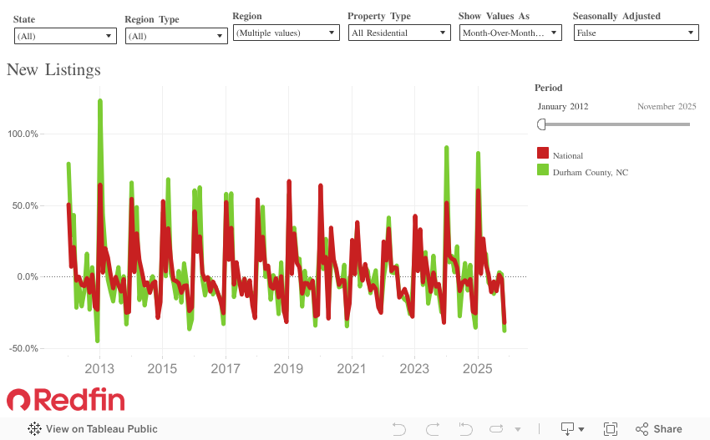Click the Download icon
The image size is (710, 440).
pyautogui.click(x=567, y=428)
